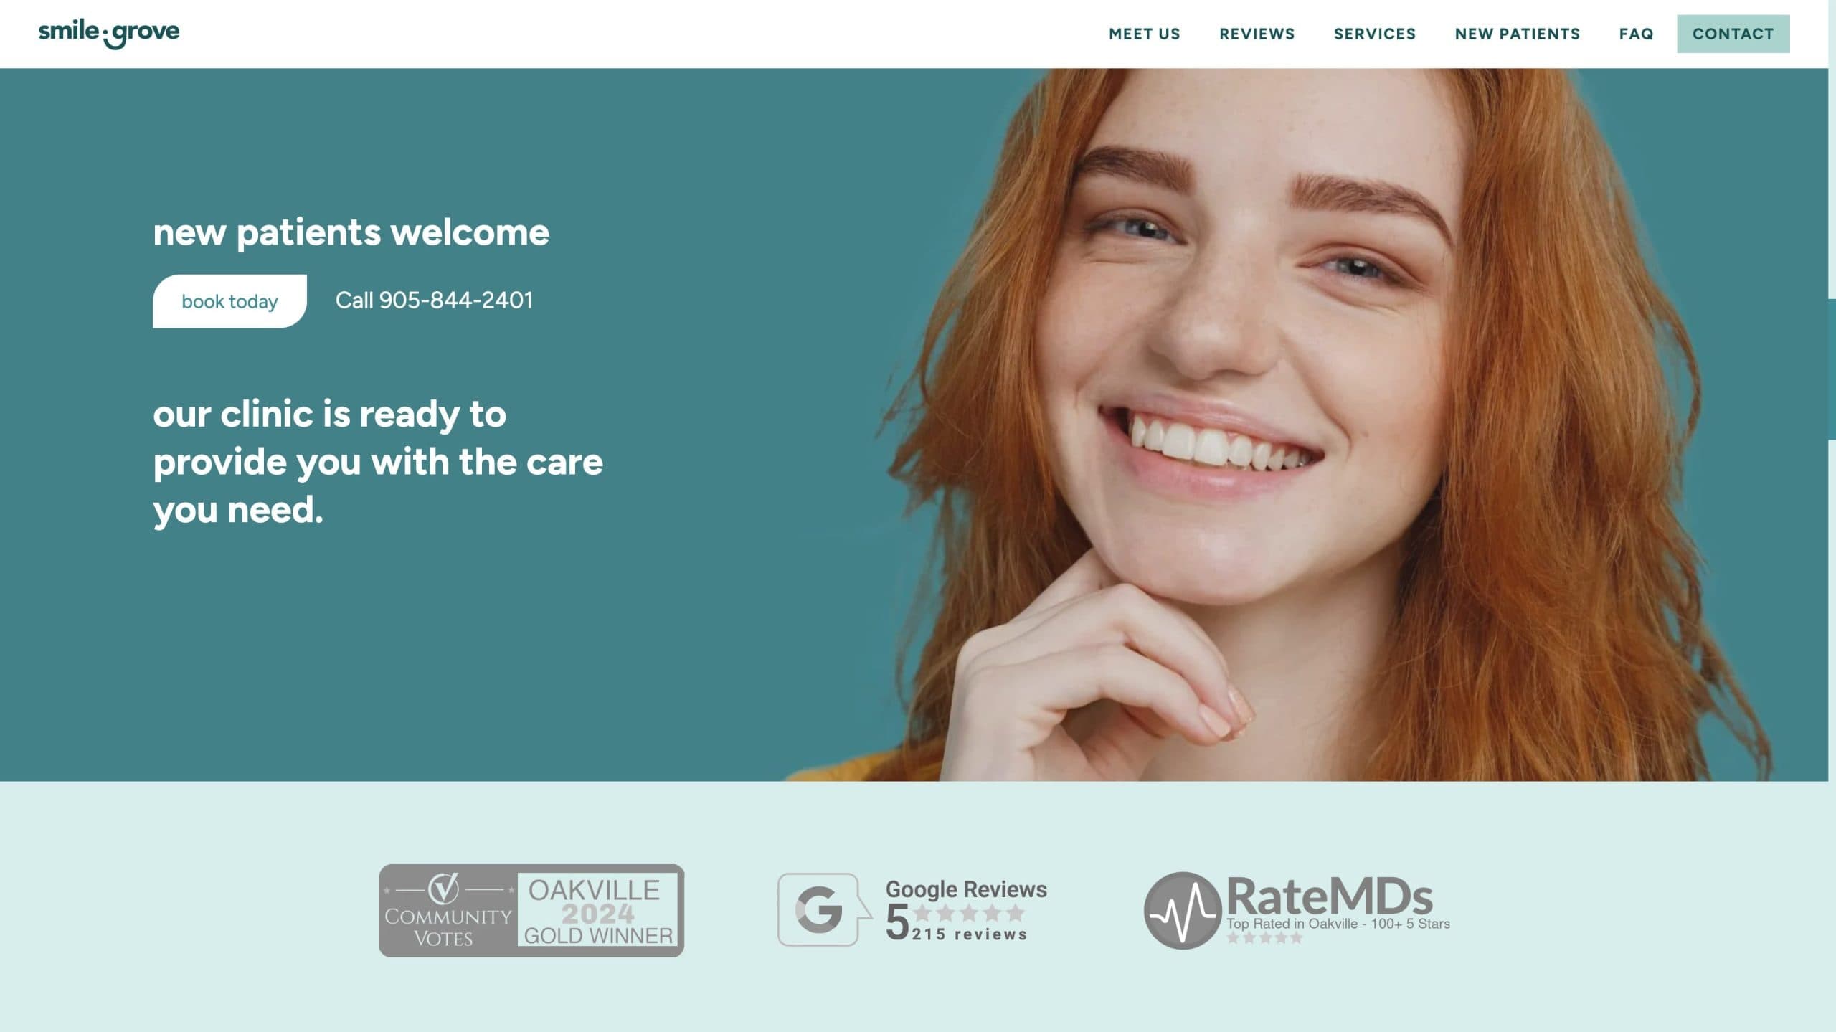Click the smile grove logo
Viewport: 1836px width, 1032px height.
109,33
